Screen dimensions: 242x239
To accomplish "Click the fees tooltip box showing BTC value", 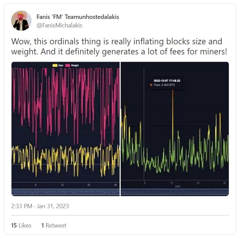I will [x=165, y=83].
